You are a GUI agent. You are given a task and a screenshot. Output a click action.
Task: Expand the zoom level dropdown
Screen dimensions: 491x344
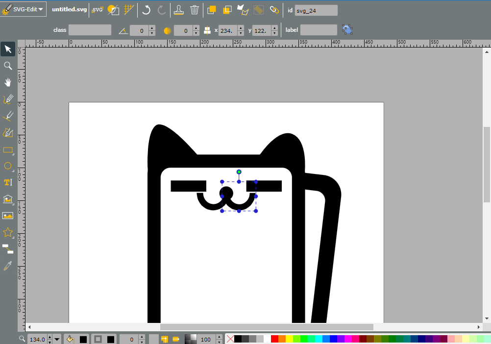point(57,339)
